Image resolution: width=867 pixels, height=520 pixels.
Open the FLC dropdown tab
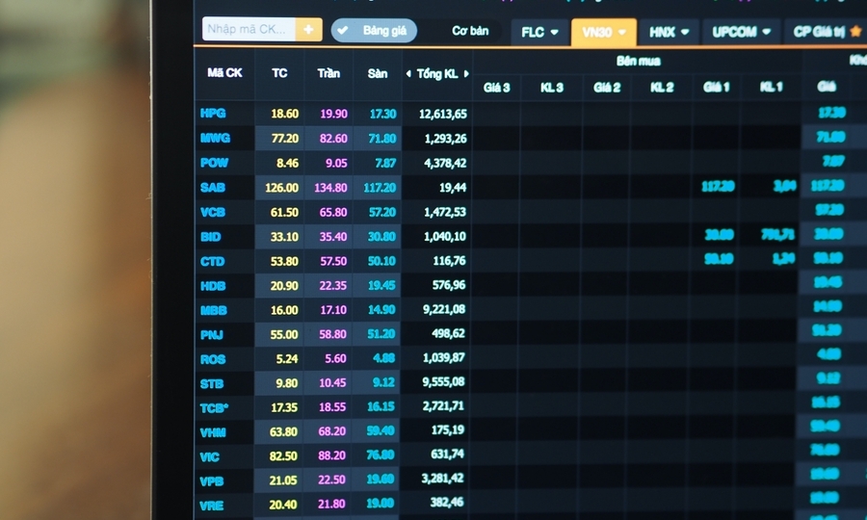pyautogui.click(x=539, y=32)
